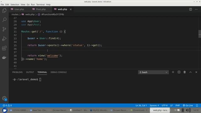Close the web.php editor tab

tap(71, 9)
